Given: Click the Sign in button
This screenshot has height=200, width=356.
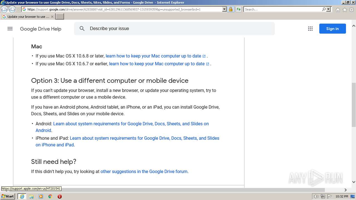Looking at the screenshot, I should (332, 29).
